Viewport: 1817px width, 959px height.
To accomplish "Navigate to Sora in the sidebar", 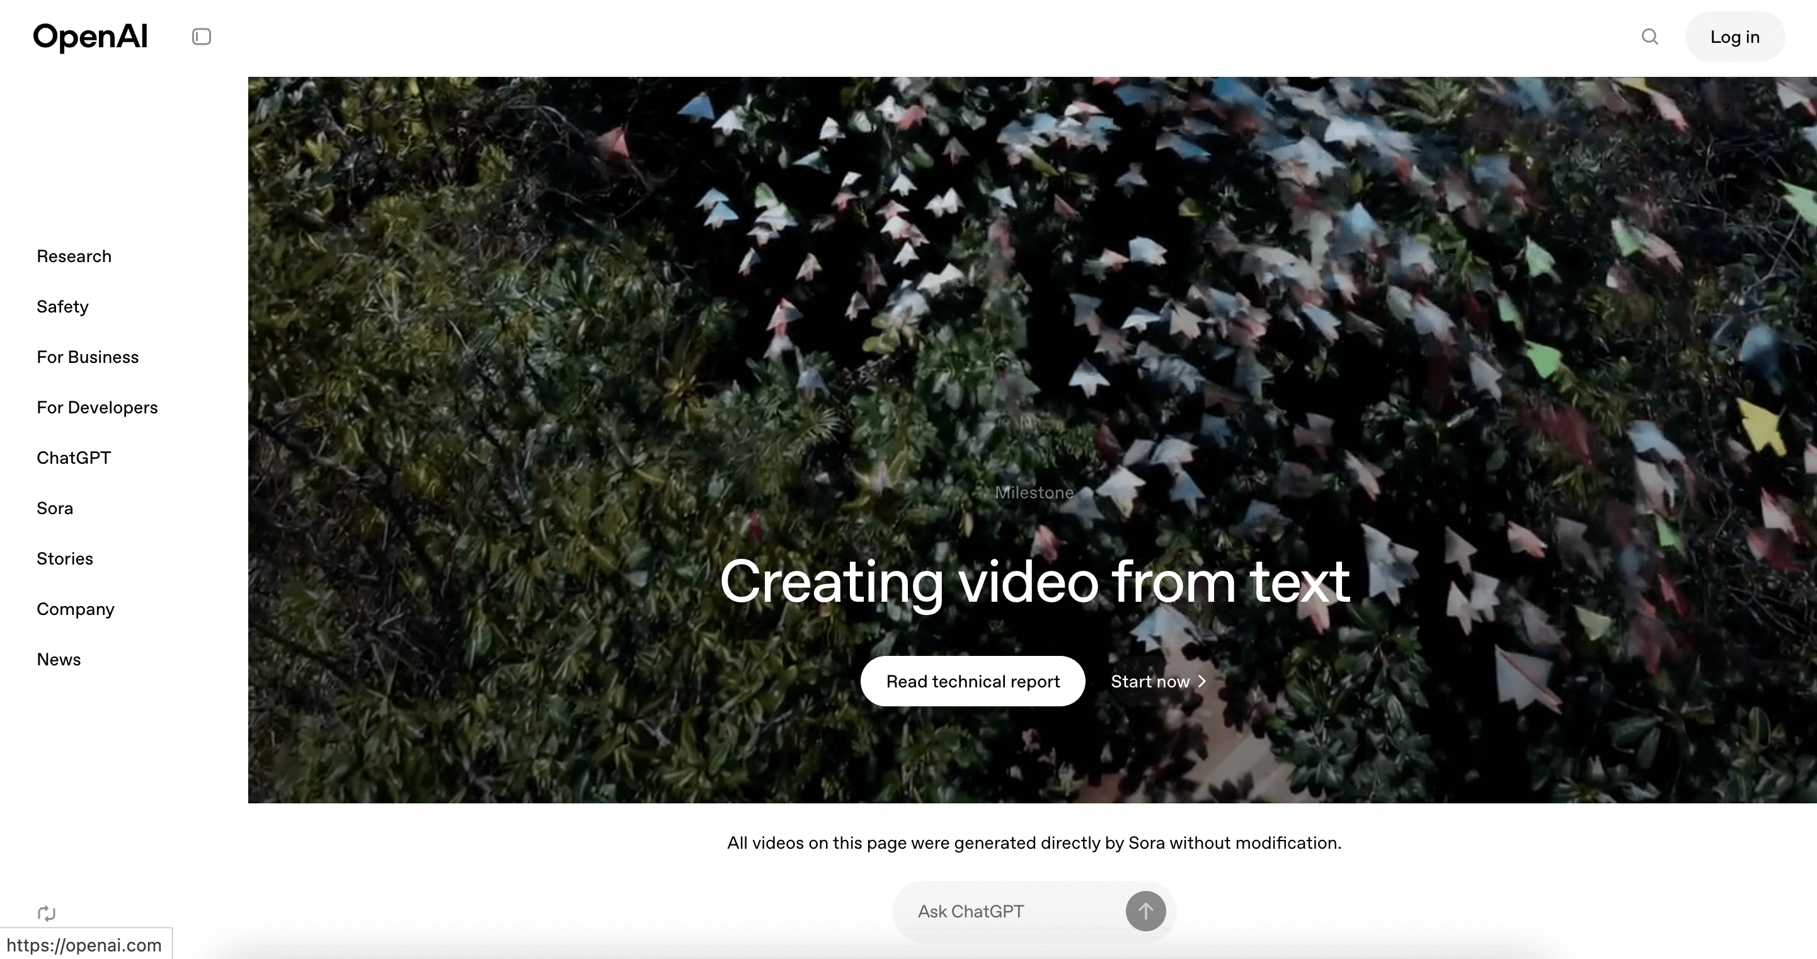I will (55, 508).
